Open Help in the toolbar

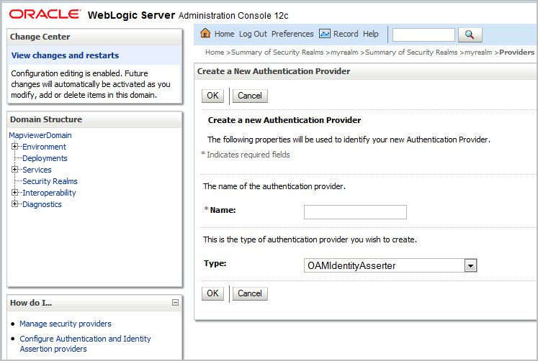point(371,34)
